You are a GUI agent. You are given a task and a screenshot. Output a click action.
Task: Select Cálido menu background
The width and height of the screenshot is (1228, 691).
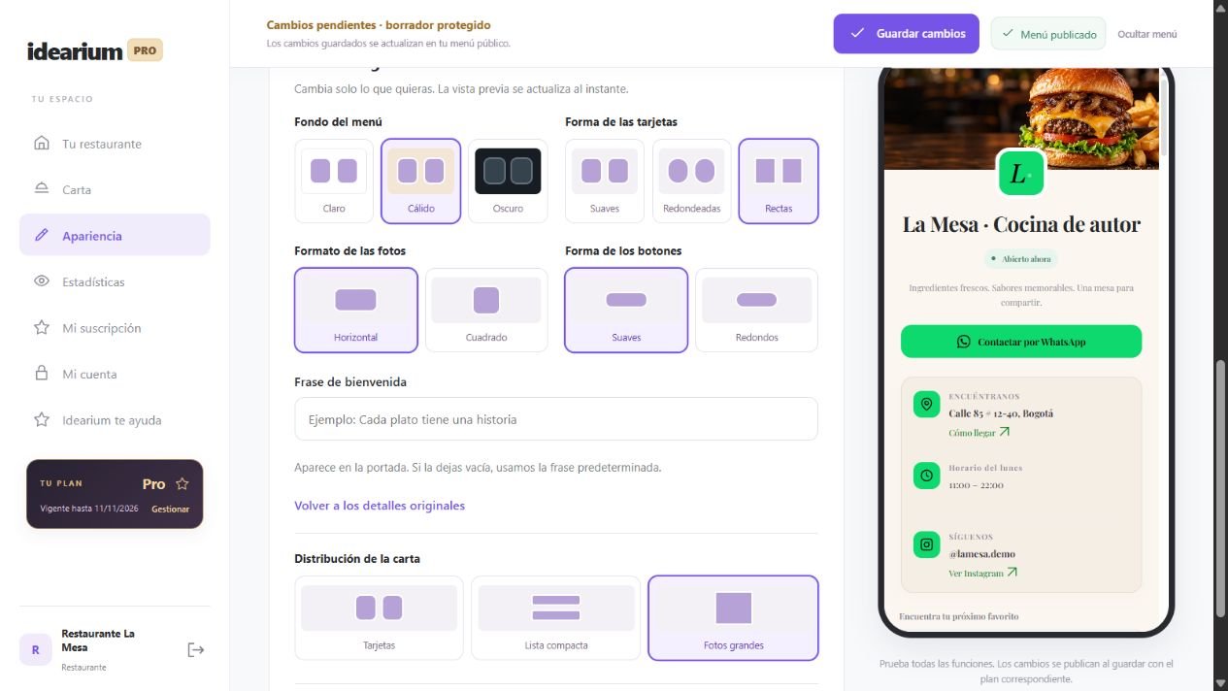(421, 181)
